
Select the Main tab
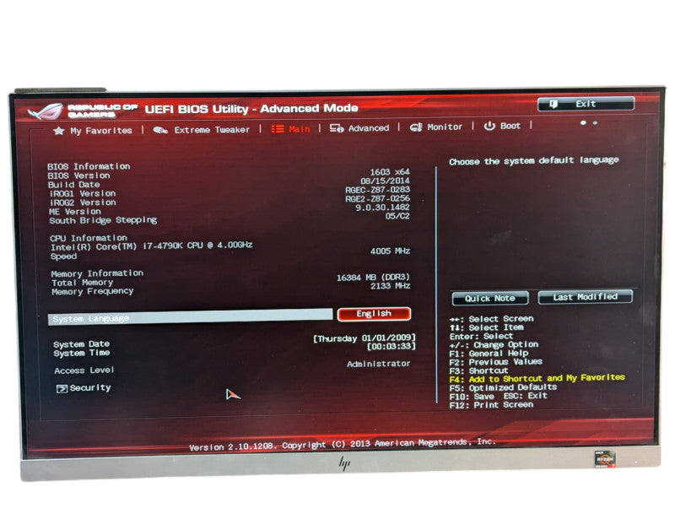point(290,129)
